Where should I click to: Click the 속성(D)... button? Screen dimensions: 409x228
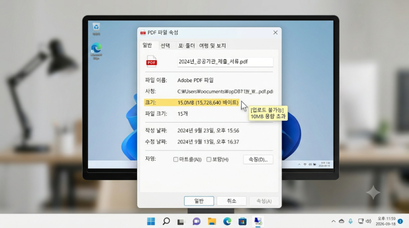click(258, 159)
